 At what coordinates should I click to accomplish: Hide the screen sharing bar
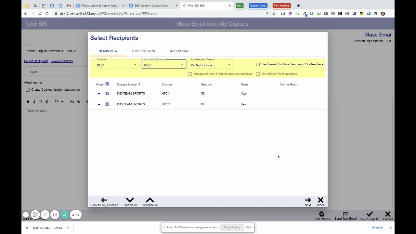[x=249, y=227]
